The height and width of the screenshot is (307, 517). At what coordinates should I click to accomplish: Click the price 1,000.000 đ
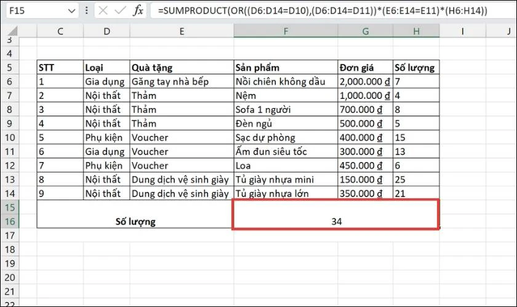pos(366,96)
